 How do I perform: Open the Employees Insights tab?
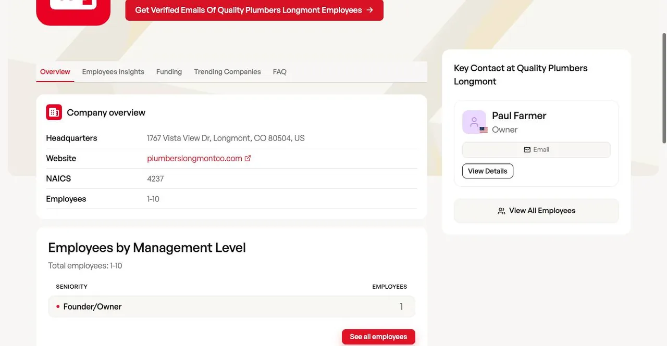113,72
